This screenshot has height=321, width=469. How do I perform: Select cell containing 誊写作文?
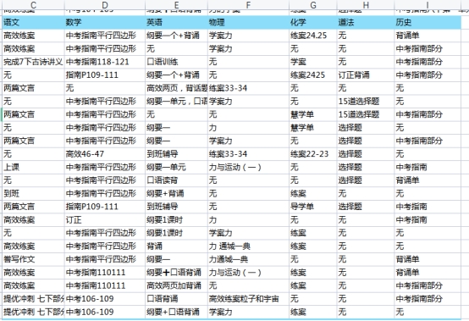[x=33, y=259]
